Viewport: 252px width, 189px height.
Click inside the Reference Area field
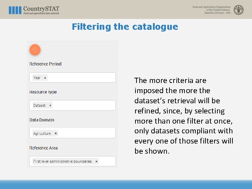(x=72, y=161)
